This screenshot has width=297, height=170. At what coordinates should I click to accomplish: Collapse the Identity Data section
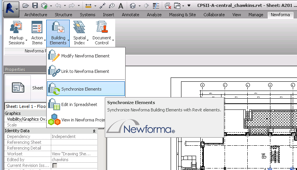94,131
